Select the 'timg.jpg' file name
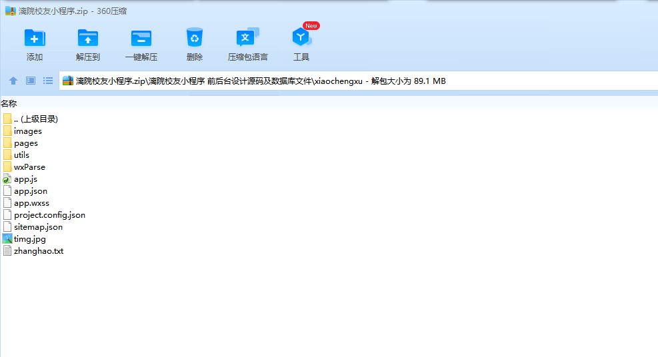 coord(30,239)
